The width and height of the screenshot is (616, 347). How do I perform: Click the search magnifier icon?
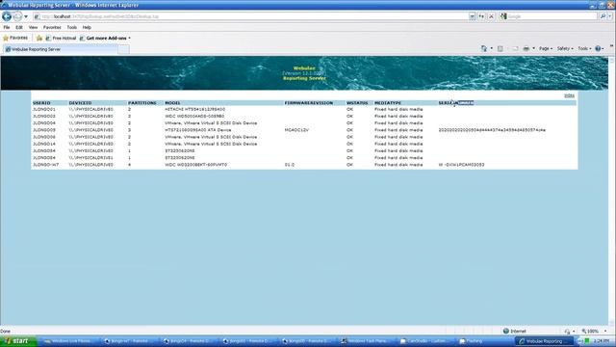(603, 16)
